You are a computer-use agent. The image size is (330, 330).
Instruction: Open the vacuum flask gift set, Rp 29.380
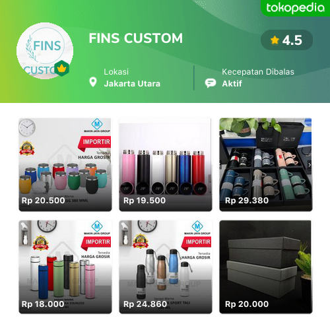click(x=266, y=165)
